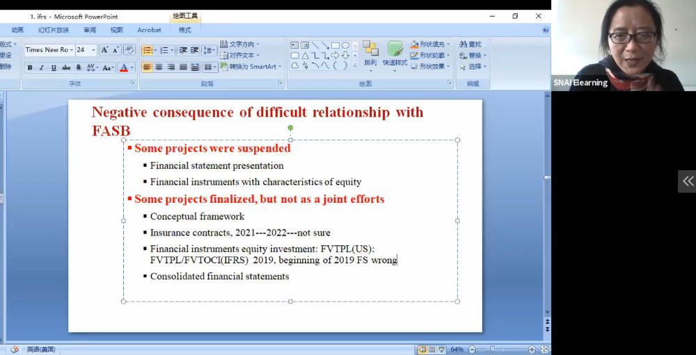This screenshot has height=355, width=696.
Task: Click Convert to SmartArt button
Action: (x=248, y=67)
